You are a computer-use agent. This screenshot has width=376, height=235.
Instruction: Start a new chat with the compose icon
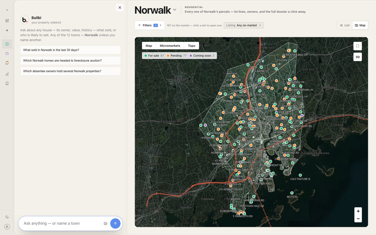[7, 21]
